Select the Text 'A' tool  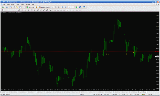25,10
